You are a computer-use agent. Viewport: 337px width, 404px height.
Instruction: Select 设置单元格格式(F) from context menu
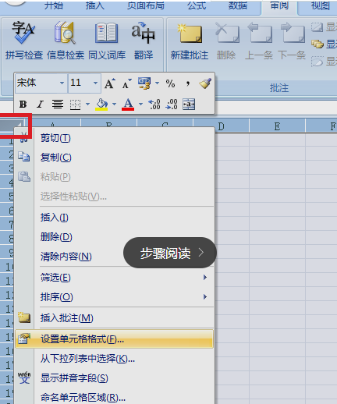pos(115,339)
